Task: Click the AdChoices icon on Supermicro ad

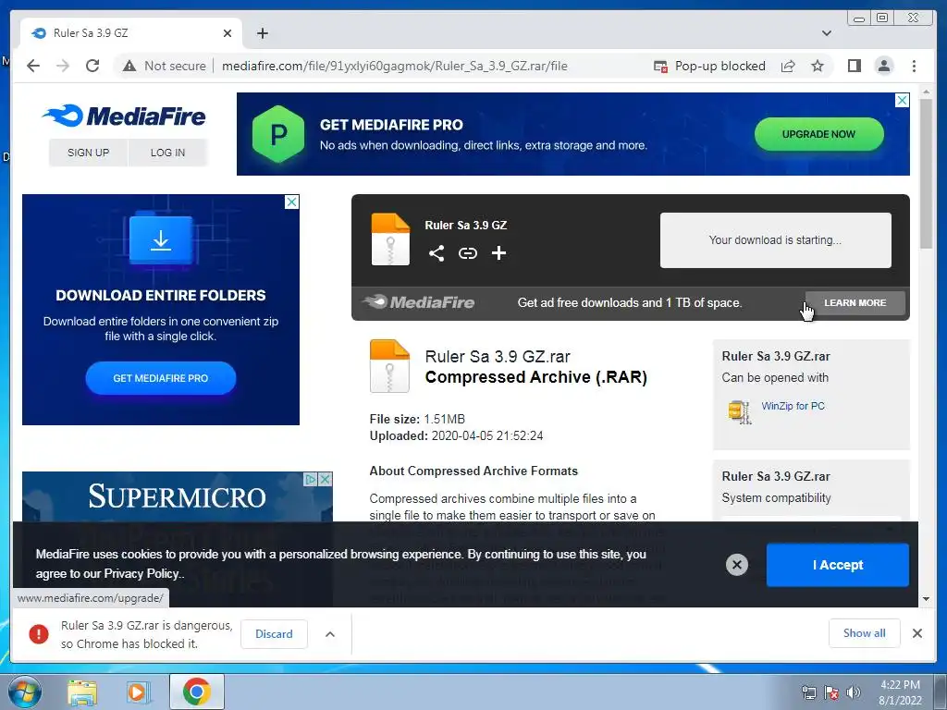Action: point(311,480)
